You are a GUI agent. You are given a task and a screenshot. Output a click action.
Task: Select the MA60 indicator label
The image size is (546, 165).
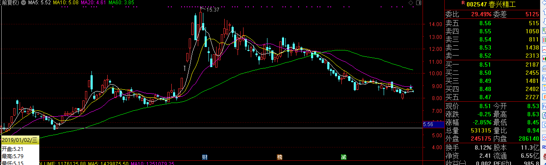[121, 3]
